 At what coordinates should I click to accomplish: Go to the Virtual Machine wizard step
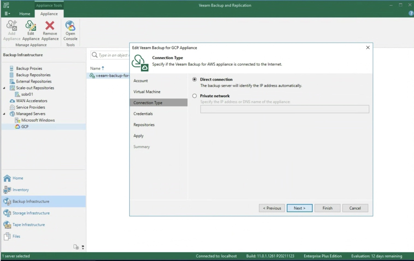147,92
